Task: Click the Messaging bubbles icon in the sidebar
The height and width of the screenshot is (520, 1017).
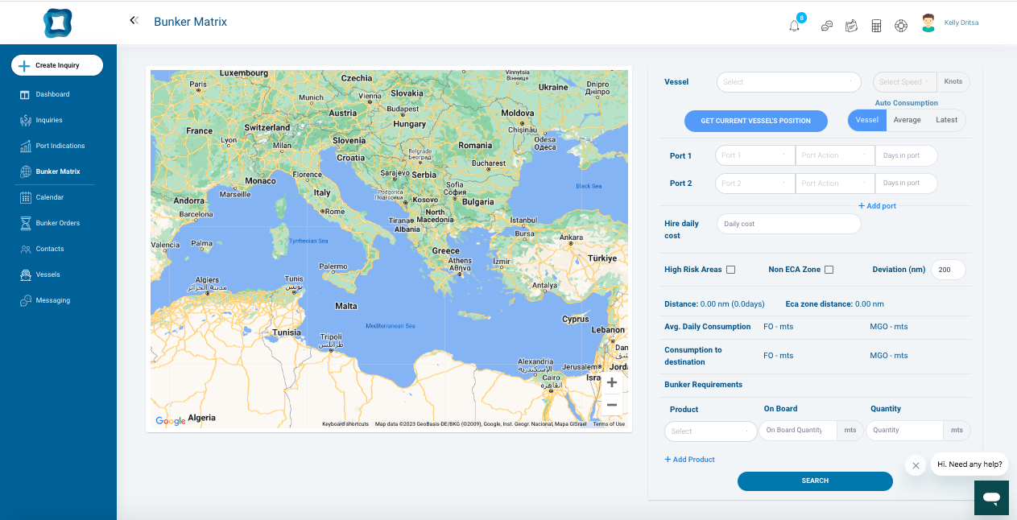Action: (26, 300)
